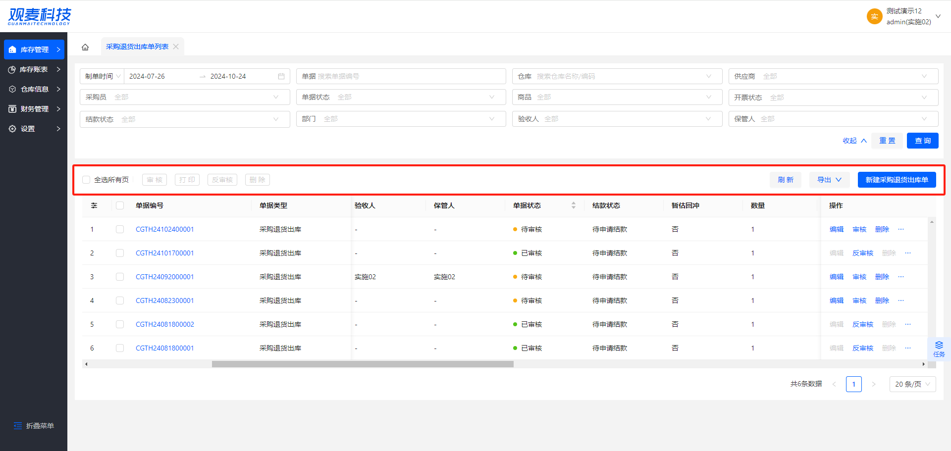The height and width of the screenshot is (451, 951).
Task: Tick the 全选所有页 checkbox
Action: [86, 180]
